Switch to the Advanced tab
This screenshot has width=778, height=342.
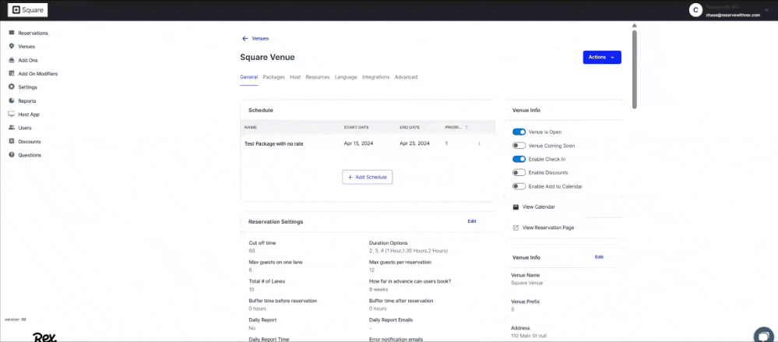[406, 77]
